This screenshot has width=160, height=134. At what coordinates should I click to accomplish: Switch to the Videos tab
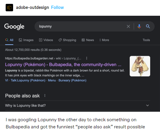point(46,40)
